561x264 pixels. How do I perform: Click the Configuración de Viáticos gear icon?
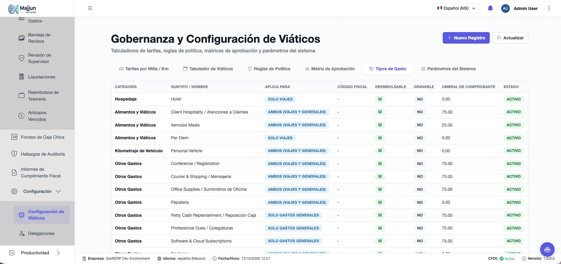pos(22,215)
